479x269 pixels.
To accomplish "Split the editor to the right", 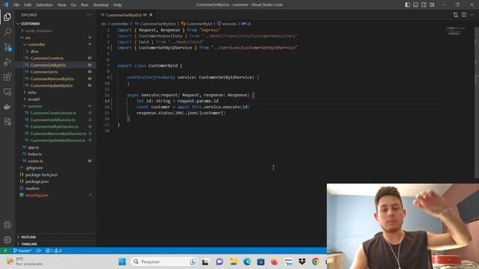I will 464,15.
